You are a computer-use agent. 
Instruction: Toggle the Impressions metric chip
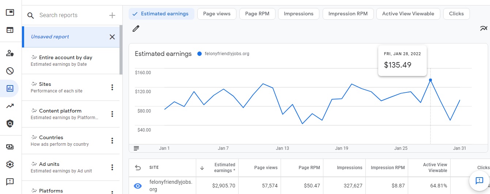click(x=299, y=14)
